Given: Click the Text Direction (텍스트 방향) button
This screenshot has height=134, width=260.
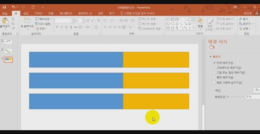Looking at the screenshot, I should [148, 19].
